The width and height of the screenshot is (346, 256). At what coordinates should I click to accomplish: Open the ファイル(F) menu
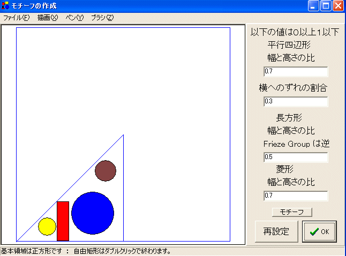point(16,18)
